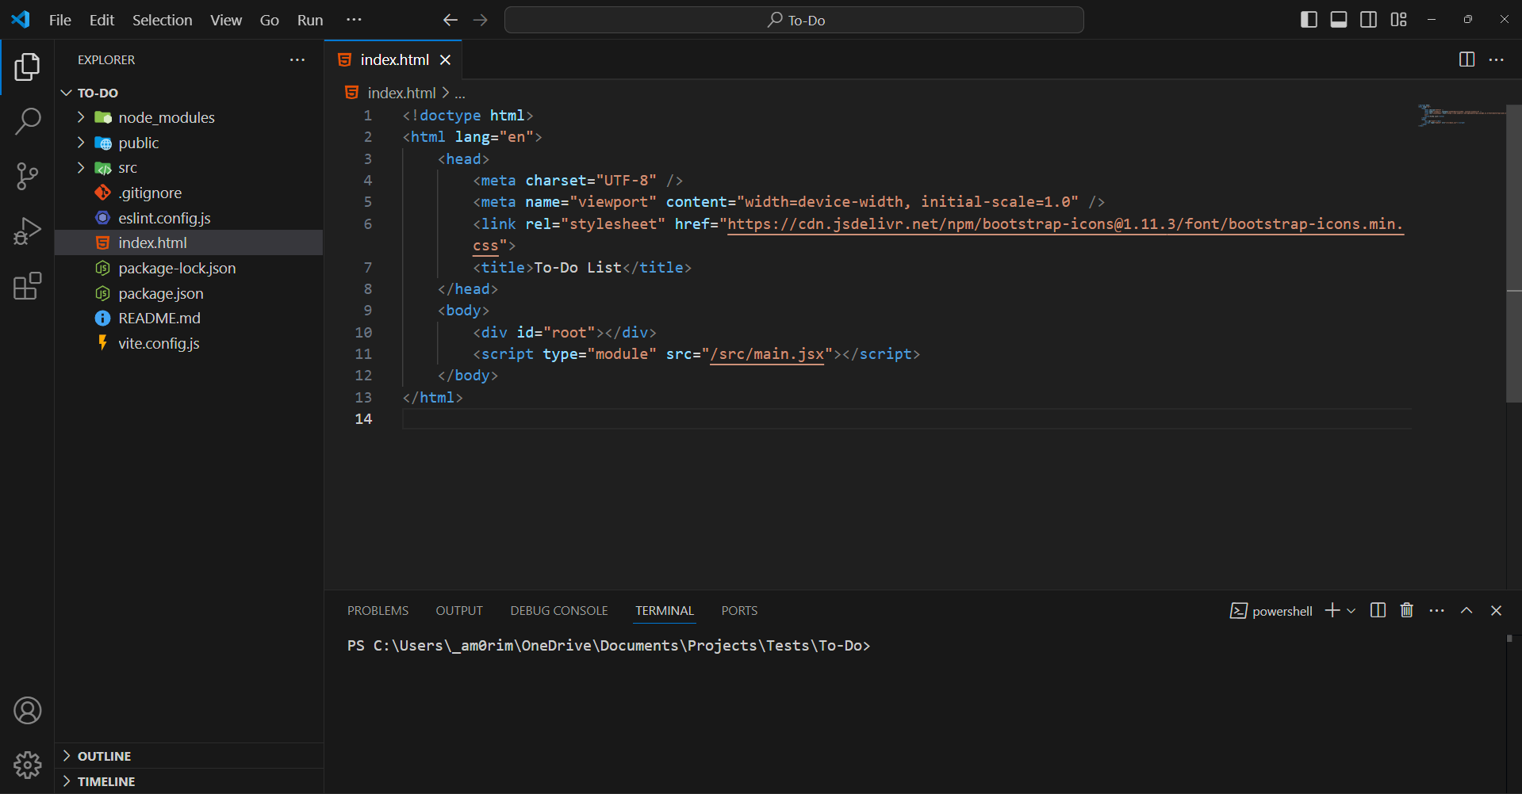Image resolution: width=1522 pixels, height=794 pixels.
Task: Click index.html in the breadcrumb
Action: (x=402, y=93)
